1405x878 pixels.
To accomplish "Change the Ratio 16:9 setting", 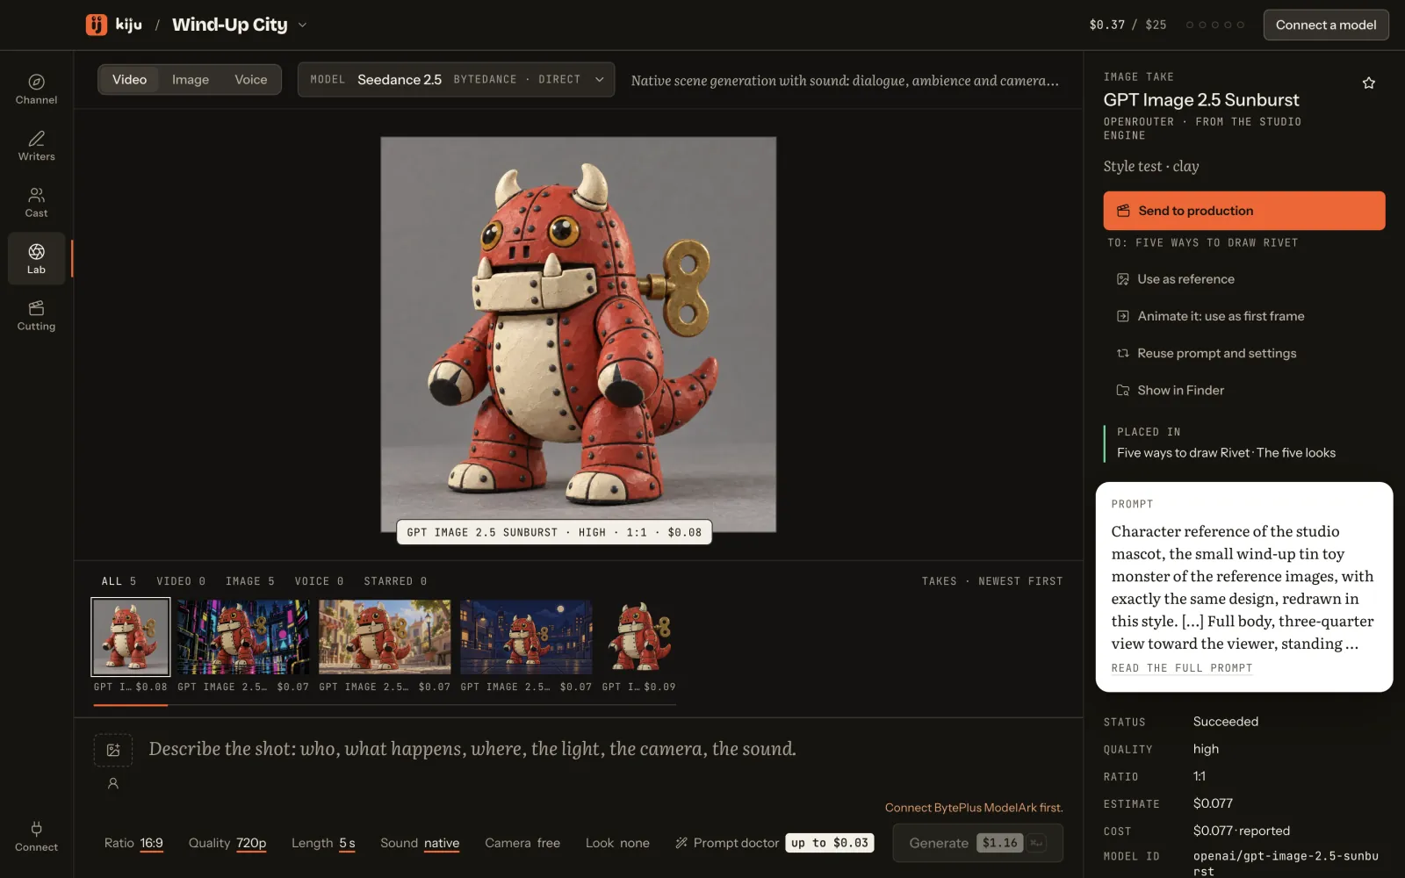I will [x=133, y=843].
